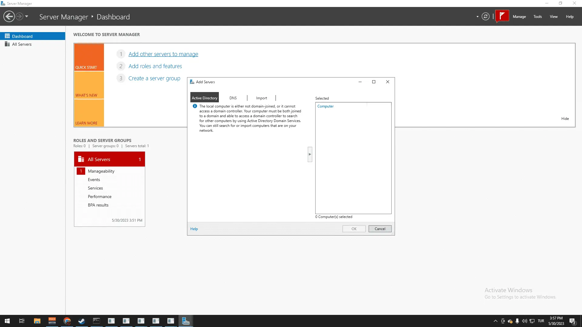Click Create a server group
Screen dimensions: 582x327
pyautogui.click(x=154, y=78)
